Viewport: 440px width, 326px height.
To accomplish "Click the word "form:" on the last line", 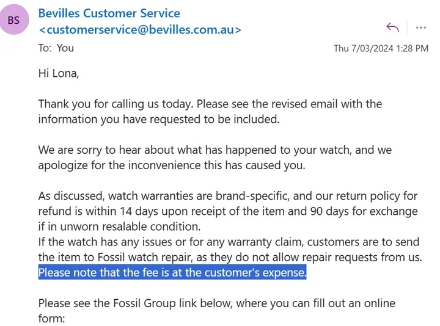I will [x=51, y=318].
